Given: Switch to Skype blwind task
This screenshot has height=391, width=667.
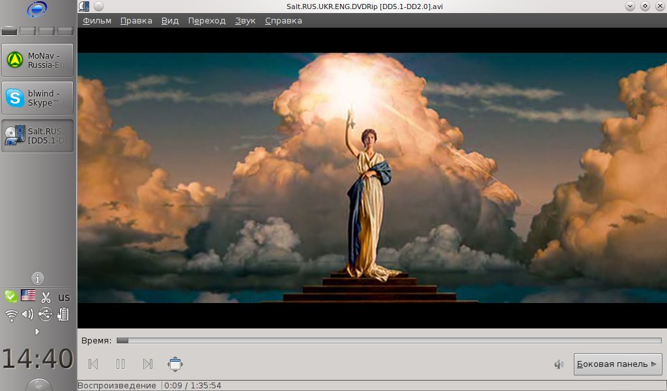Looking at the screenshot, I should pos(37,98).
